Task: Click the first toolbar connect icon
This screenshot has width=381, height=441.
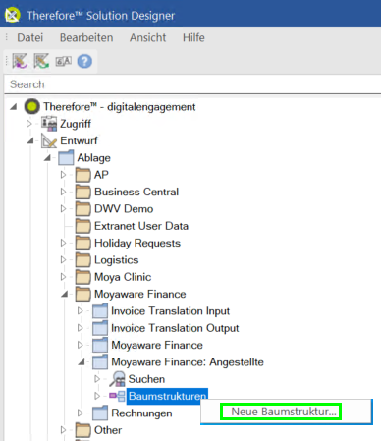Action: tap(20, 61)
